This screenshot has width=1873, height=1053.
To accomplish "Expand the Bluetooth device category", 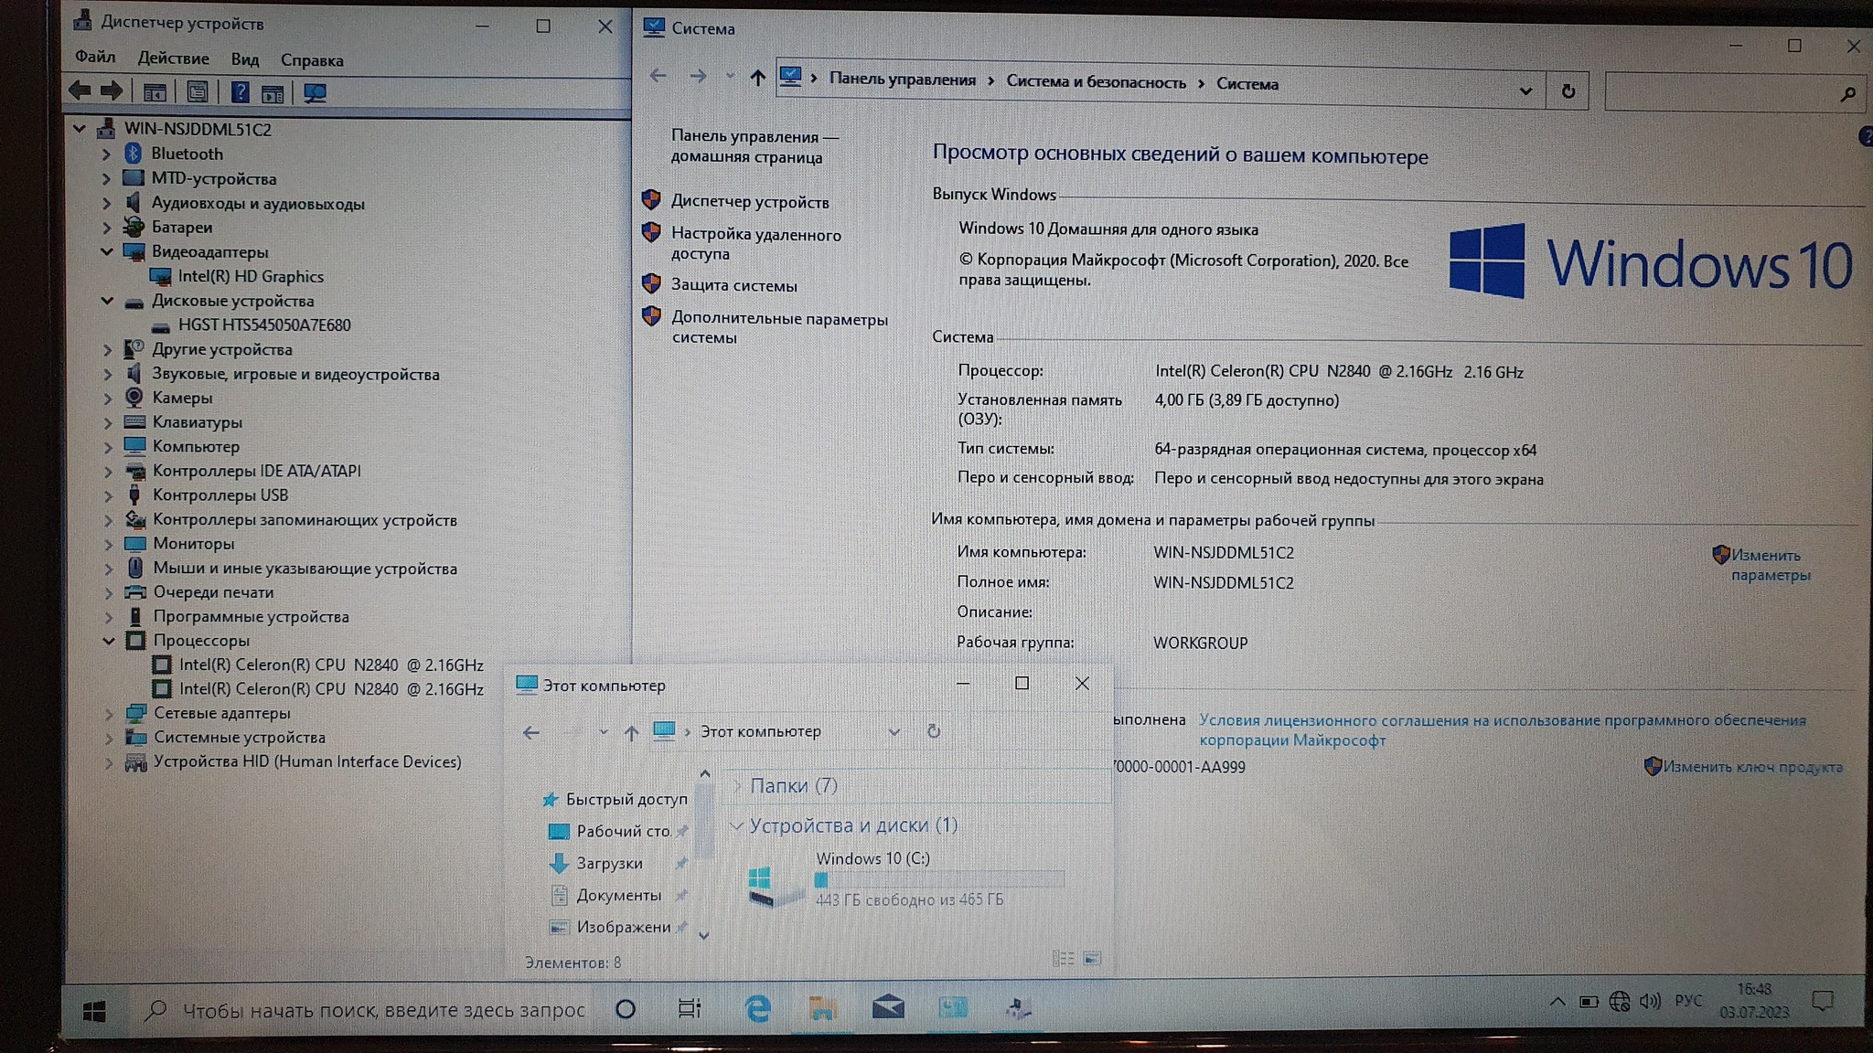I will pyautogui.click(x=106, y=154).
